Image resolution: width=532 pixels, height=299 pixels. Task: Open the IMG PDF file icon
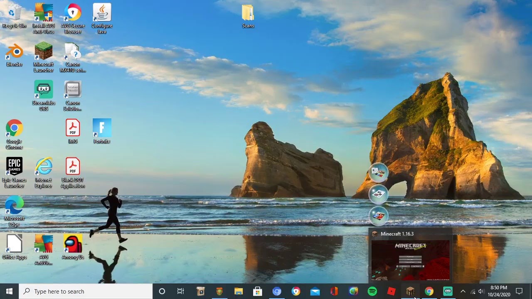pos(73,132)
